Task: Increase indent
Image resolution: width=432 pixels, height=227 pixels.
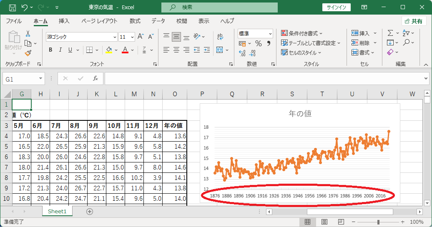Action: 207,50
